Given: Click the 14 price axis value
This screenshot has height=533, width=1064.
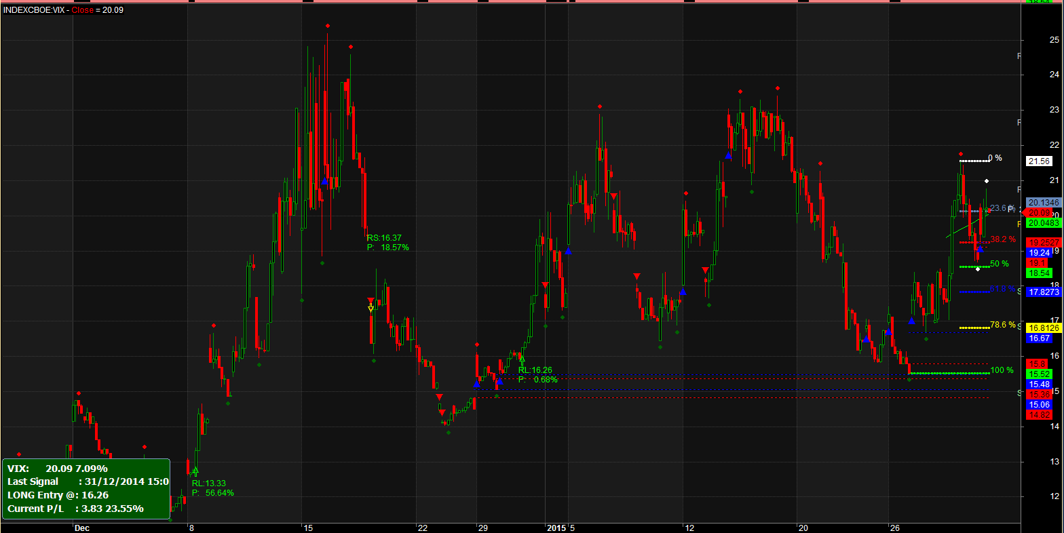Looking at the screenshot, I should (1054, 427).
